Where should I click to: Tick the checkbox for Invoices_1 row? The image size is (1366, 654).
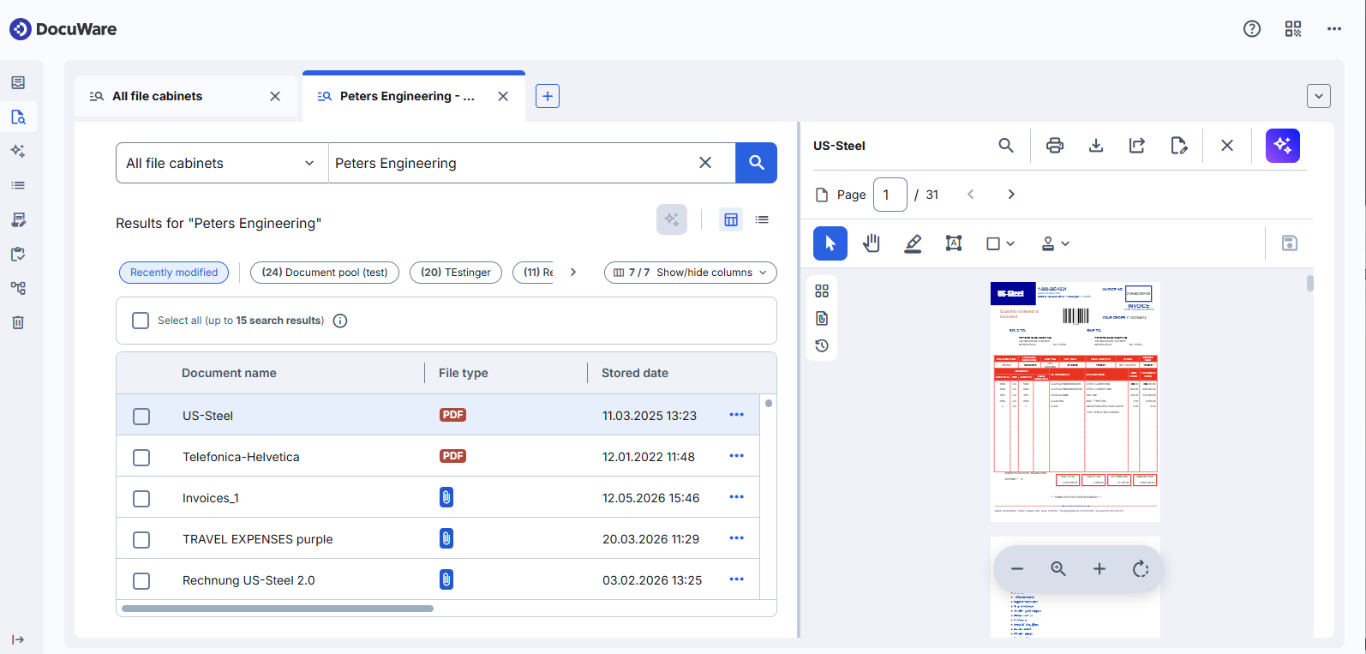tap(141, 498)
